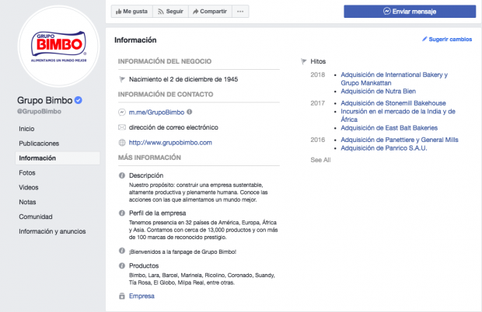
Task: Click the envelope email icon
Action: [x=122, y=127]
